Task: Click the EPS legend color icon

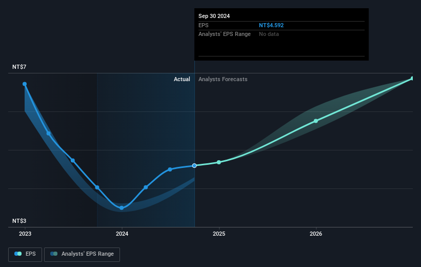Action: (x=18, y=254)
